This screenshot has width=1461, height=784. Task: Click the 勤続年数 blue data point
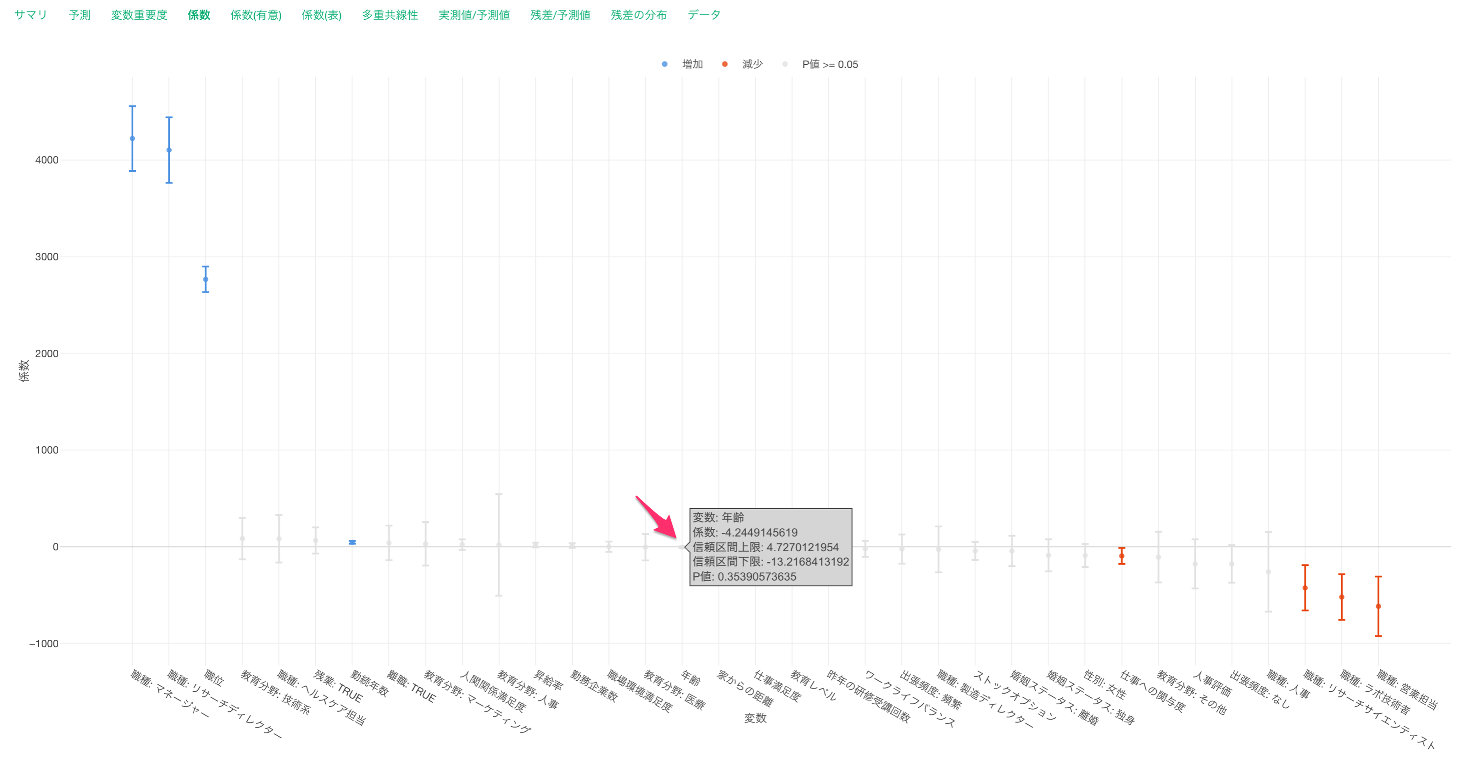pos(352,543)
